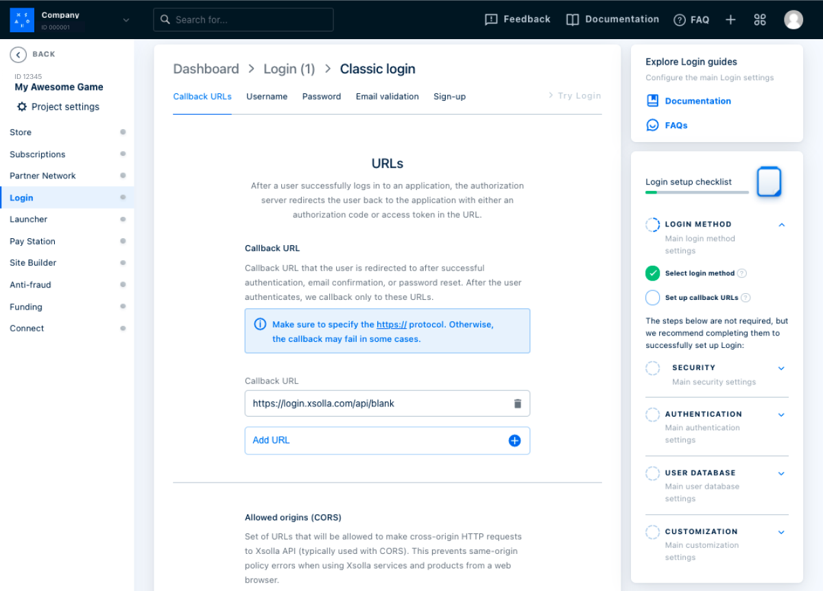Click the Security section status circle
This screenshot has height=591, width=823.
click(652, 369)
